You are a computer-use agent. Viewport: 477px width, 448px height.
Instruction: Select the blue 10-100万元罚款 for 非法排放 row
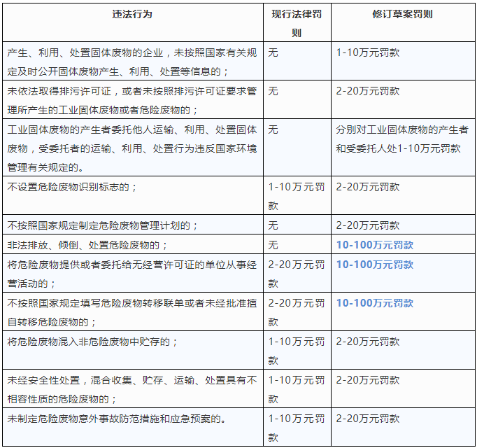tap(374, 245)
